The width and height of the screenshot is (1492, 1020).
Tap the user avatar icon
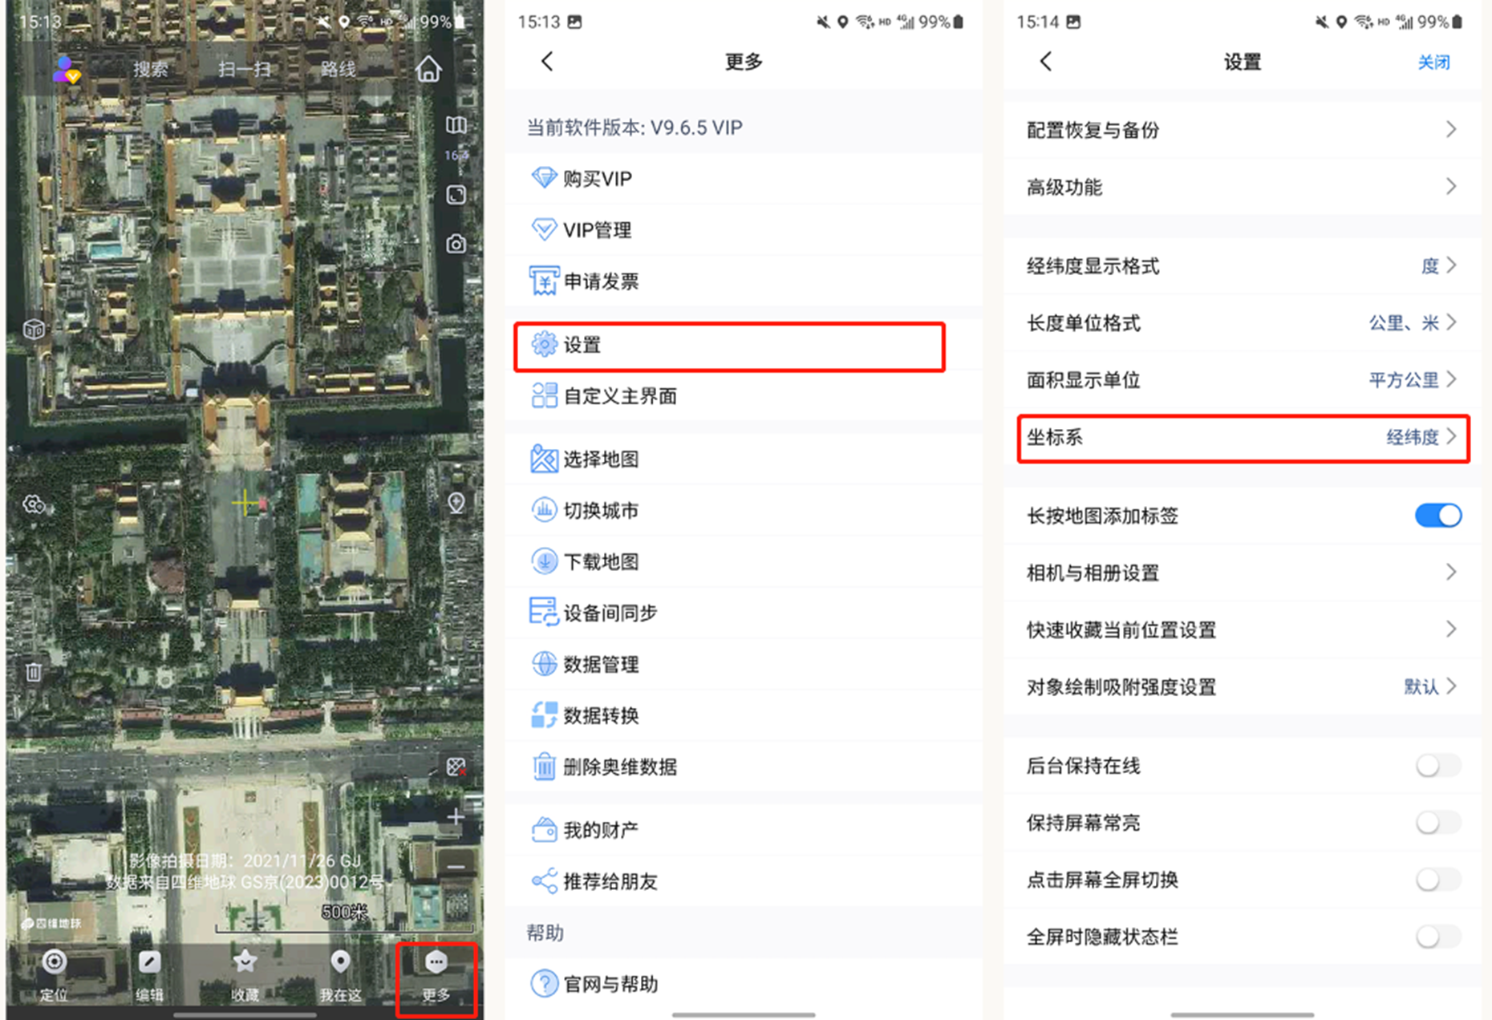(x=66, y=71)
